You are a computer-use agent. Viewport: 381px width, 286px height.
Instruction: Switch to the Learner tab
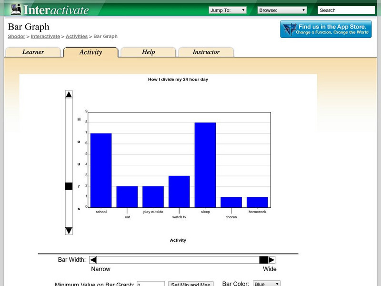coord(33,52)
